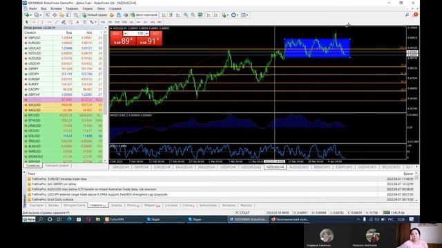Toggle the Market Watch window icon
This screenshot has width=442, height=248.
pyautogui.click(x=48, y=15)
